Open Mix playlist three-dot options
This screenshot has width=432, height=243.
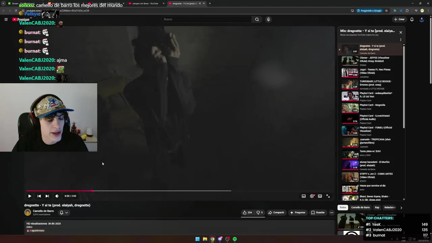tap(401, 40)
